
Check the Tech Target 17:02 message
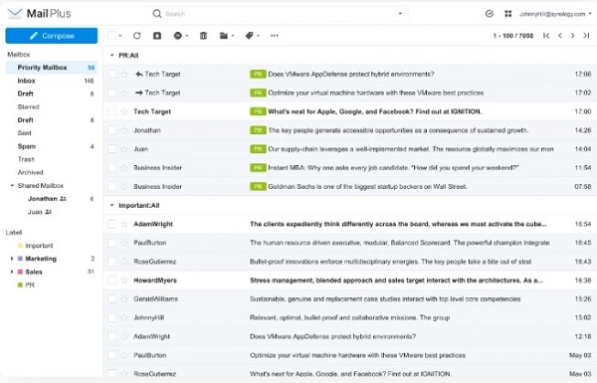click(111, 93)
